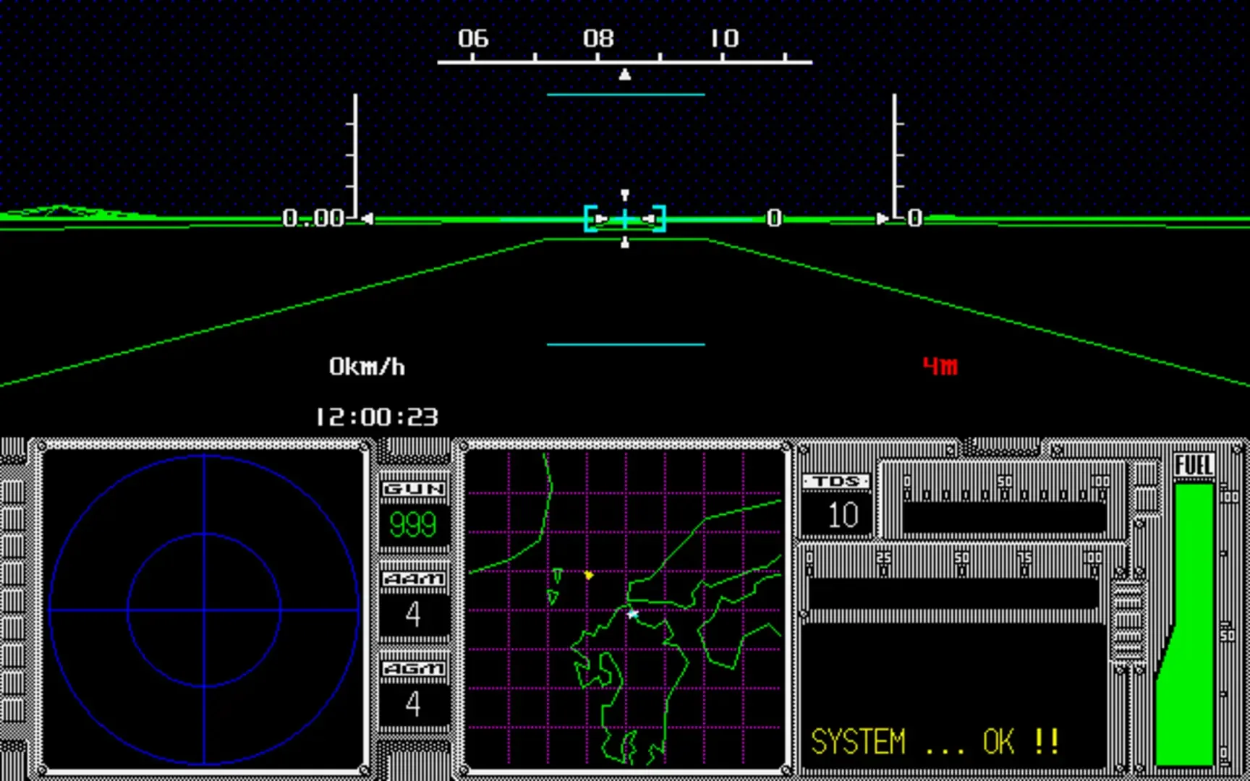This screenshot has height=781, width=1250.
Task: Click the green mountain on the horizon
Action: pos(61,212)
